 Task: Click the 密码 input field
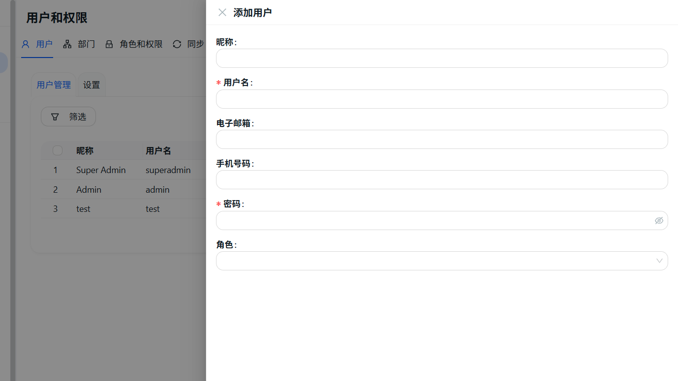point(442,220)
